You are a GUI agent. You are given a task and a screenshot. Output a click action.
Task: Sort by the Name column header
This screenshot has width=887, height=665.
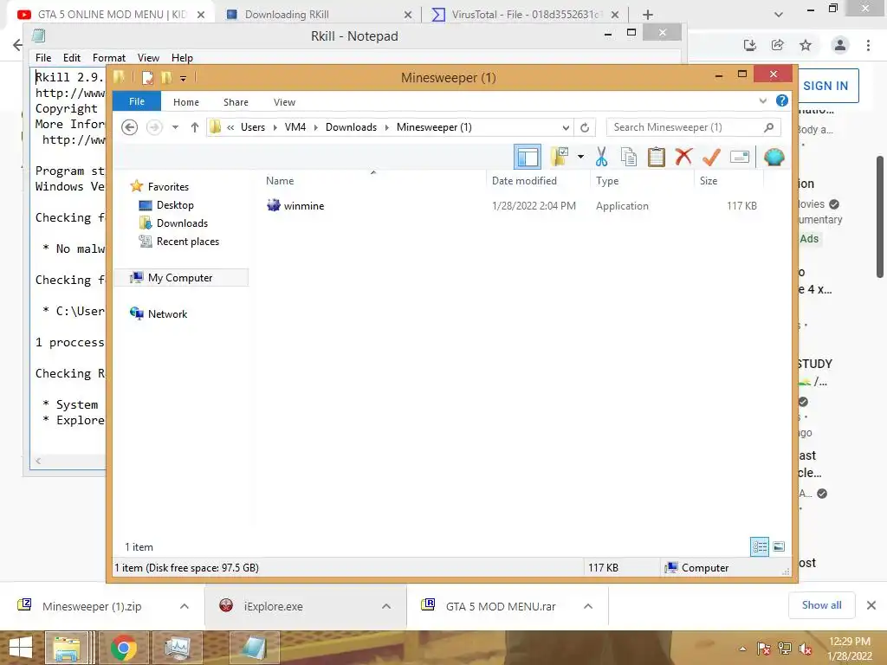point(280,180)
